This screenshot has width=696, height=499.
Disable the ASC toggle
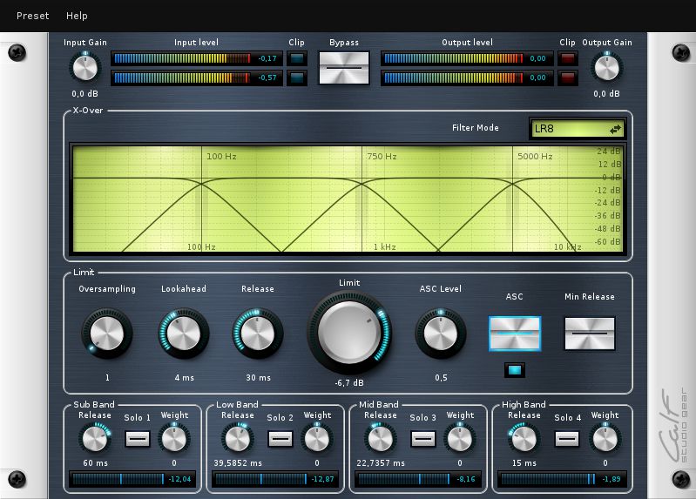[514, 333]
